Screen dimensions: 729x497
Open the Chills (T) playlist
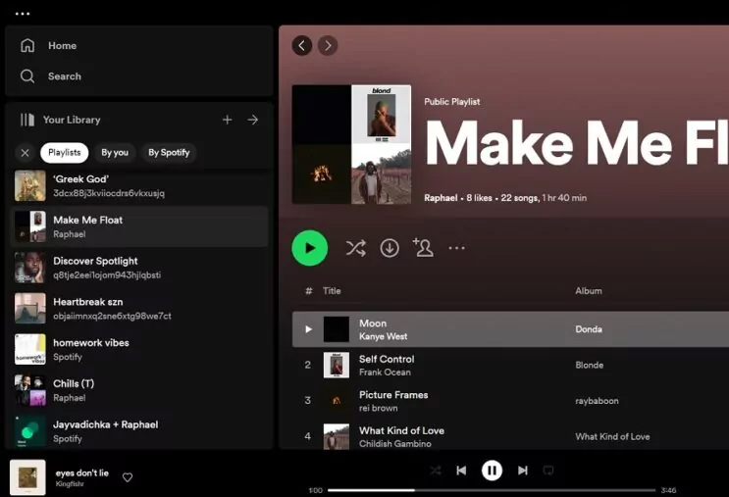point(139,390)
